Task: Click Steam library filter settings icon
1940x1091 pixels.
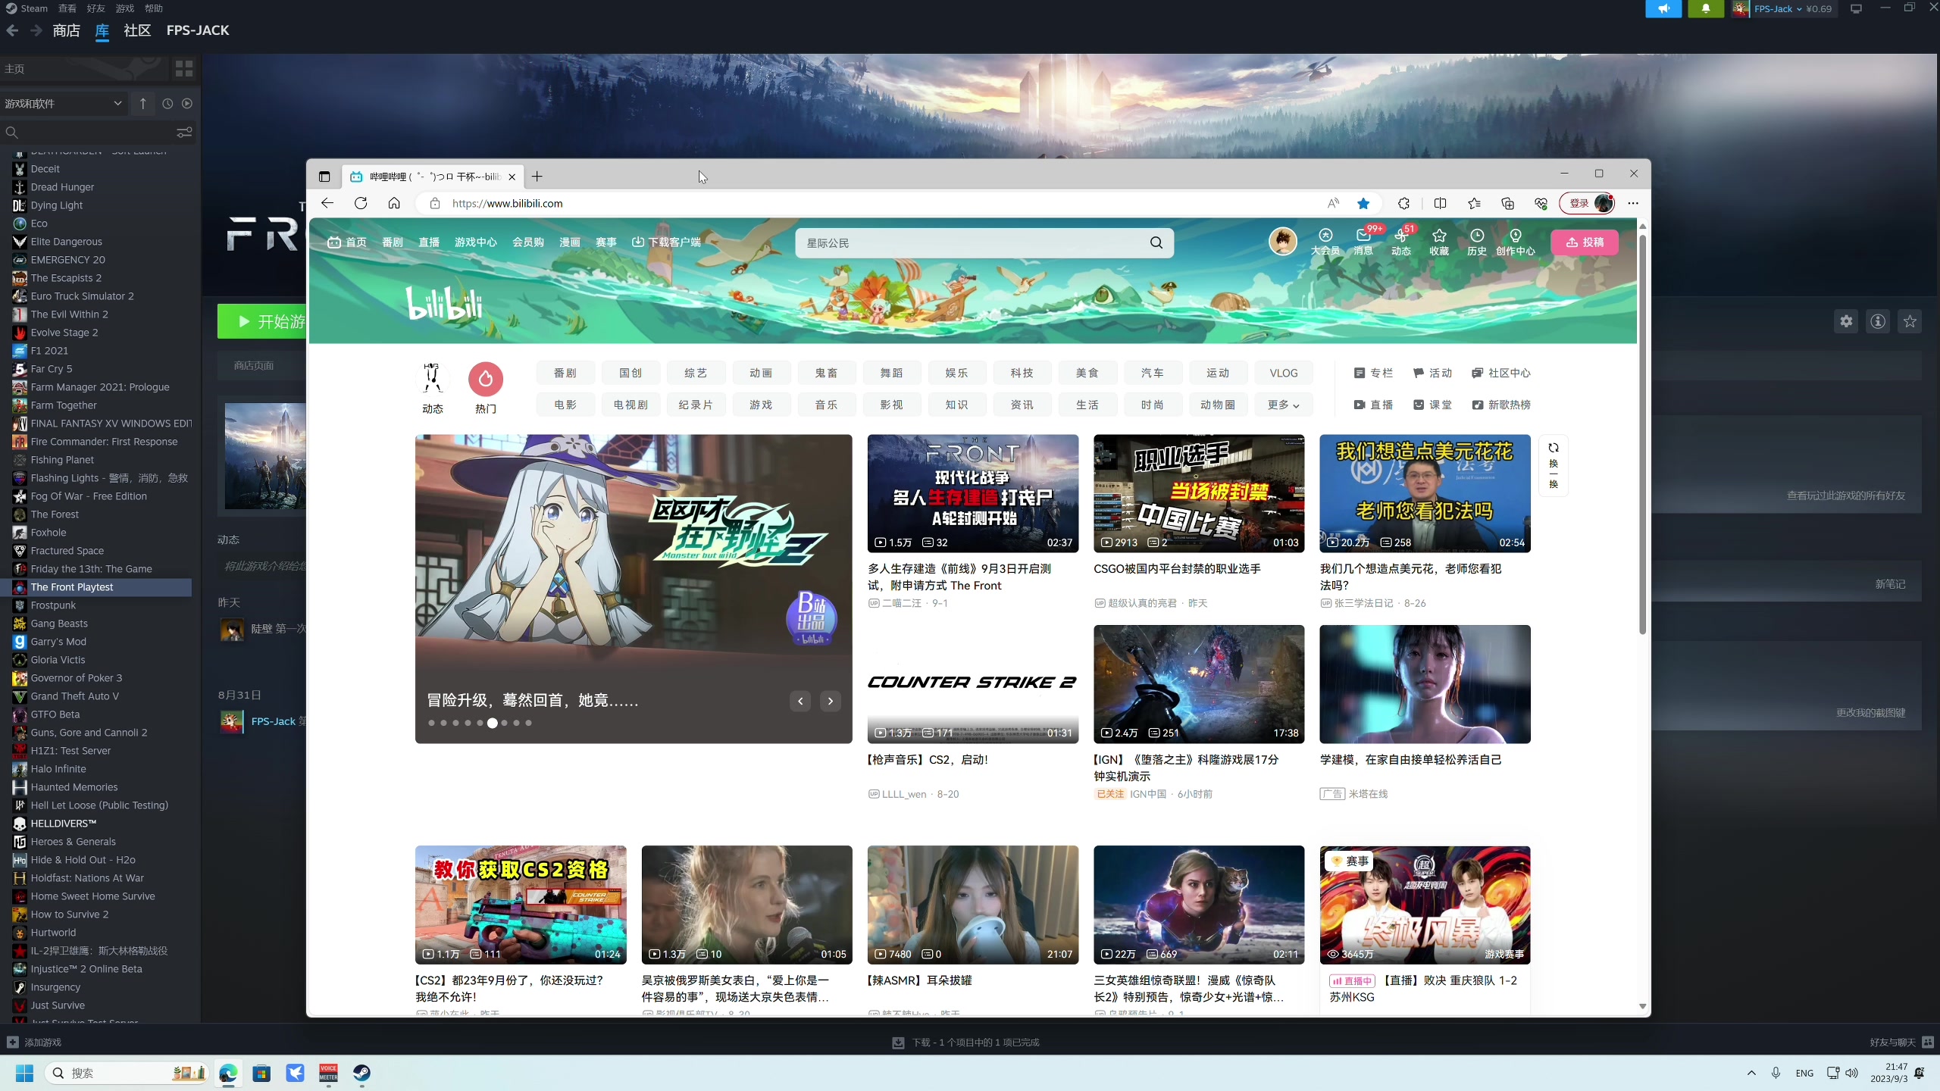Action: [184, 133]
